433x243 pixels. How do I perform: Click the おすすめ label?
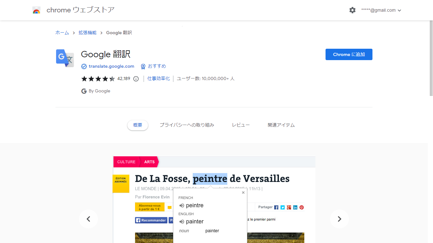[157, 66]
